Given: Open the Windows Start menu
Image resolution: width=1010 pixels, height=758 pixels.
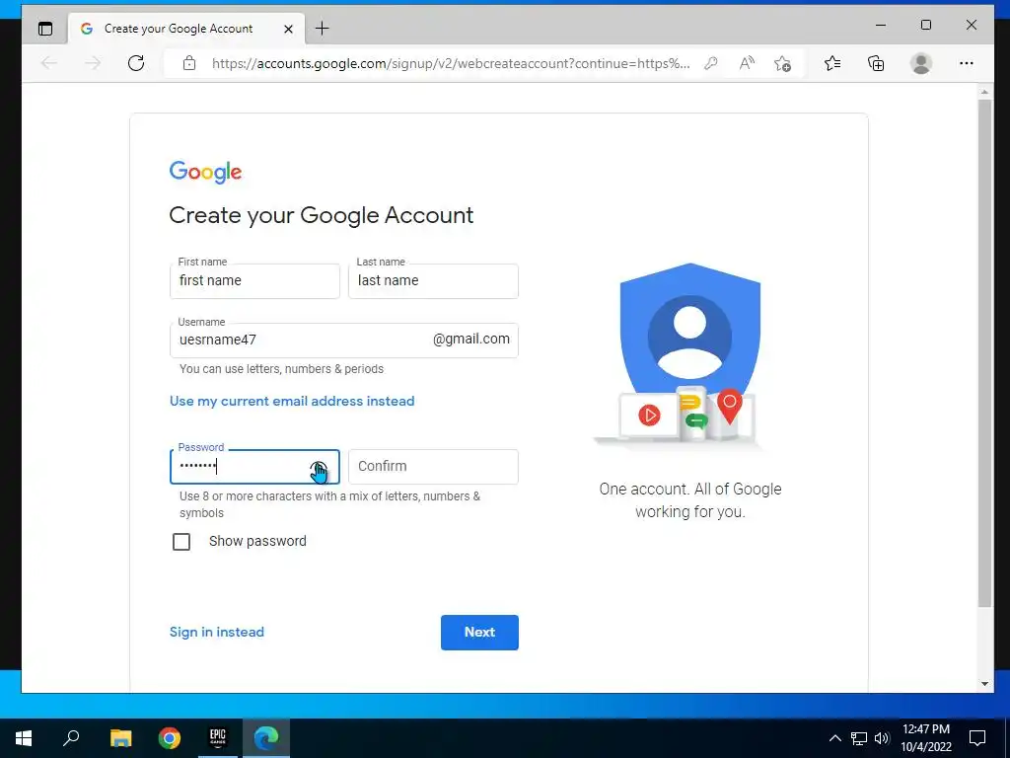Looking at the screenshot, I should pyautogui.click(x=24, y=738).
